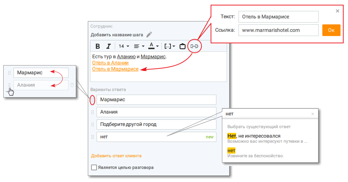Image resolution: width=348 pixels, height=182 pixels.
Task: Click the 'Алания' answer field in the main panel
Action: coord(156,112)
